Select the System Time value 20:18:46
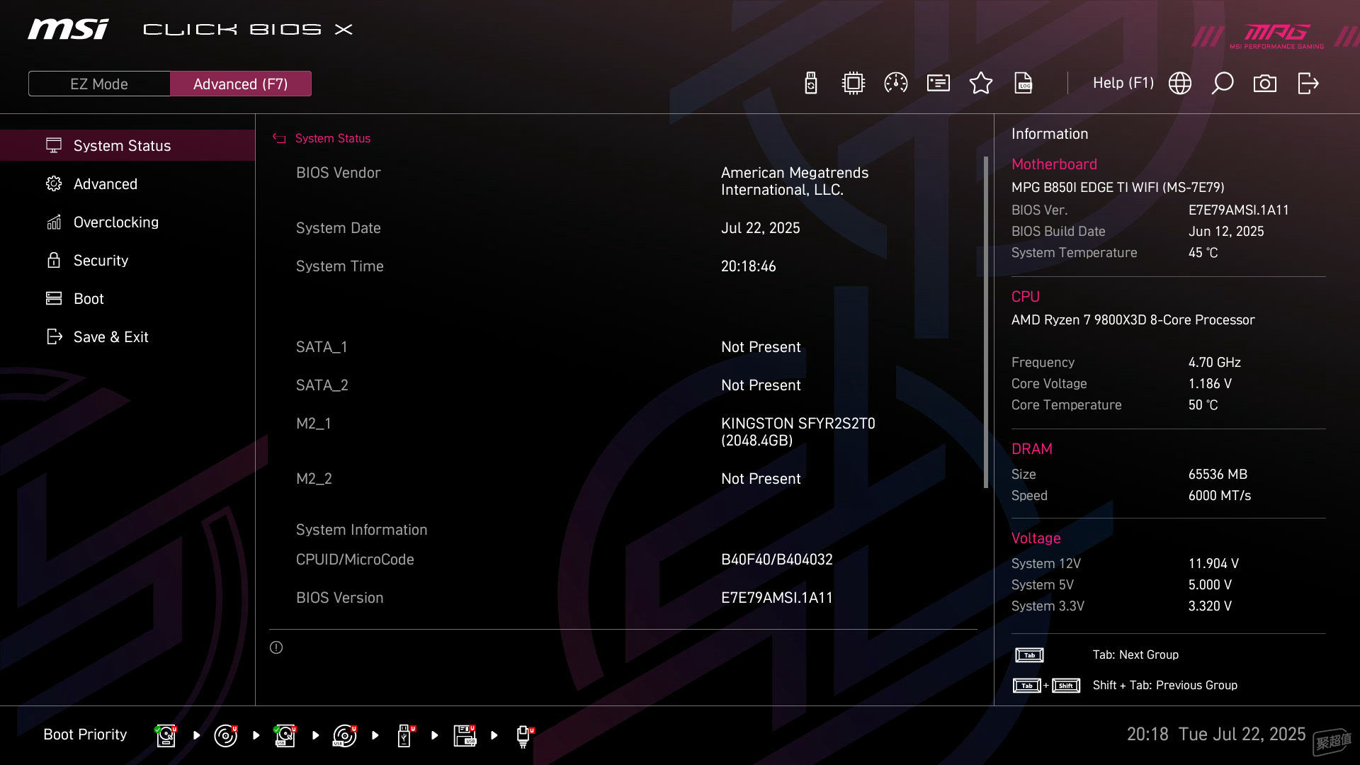This screenshot has width=1360, height=765. [748, 266]
